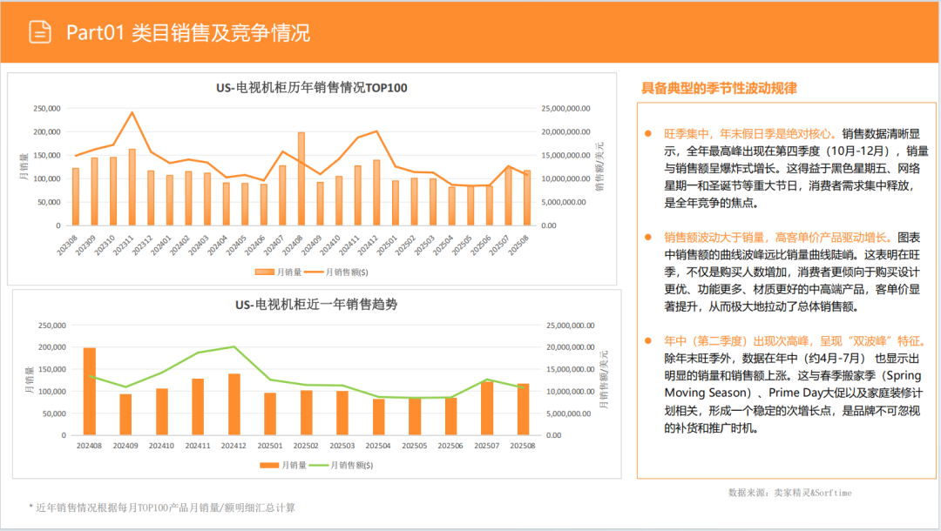Click the 数据来源 卖家精灵&Sorftime credit text
Image resolution: width=941 pixels, height=531 pixels.
tap(789, 491)
